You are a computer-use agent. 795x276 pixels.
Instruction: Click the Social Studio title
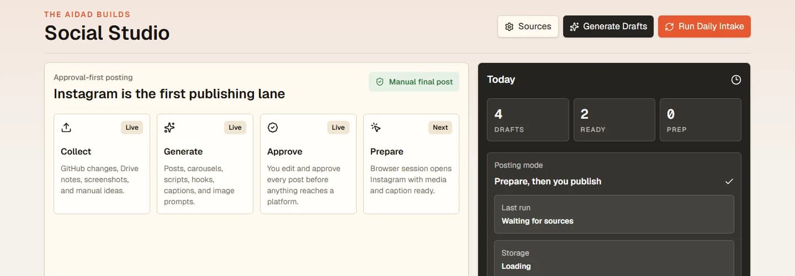coord(107,33)
